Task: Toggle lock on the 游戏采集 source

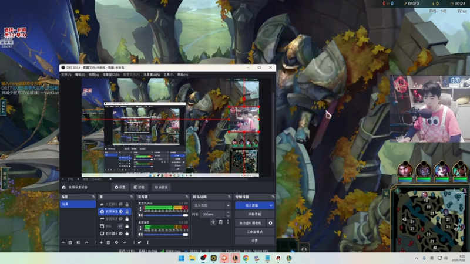Action: 127,219
